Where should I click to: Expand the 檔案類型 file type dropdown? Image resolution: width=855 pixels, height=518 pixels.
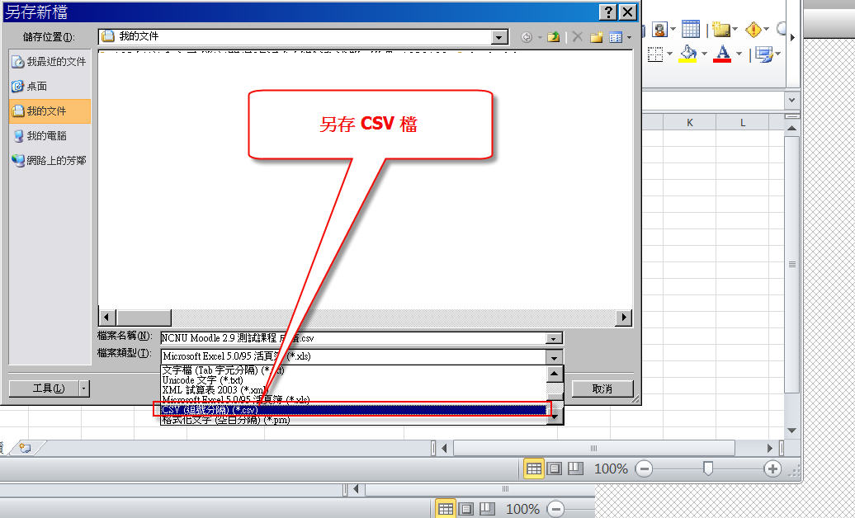pyautogui.click(x=554, y=356)
